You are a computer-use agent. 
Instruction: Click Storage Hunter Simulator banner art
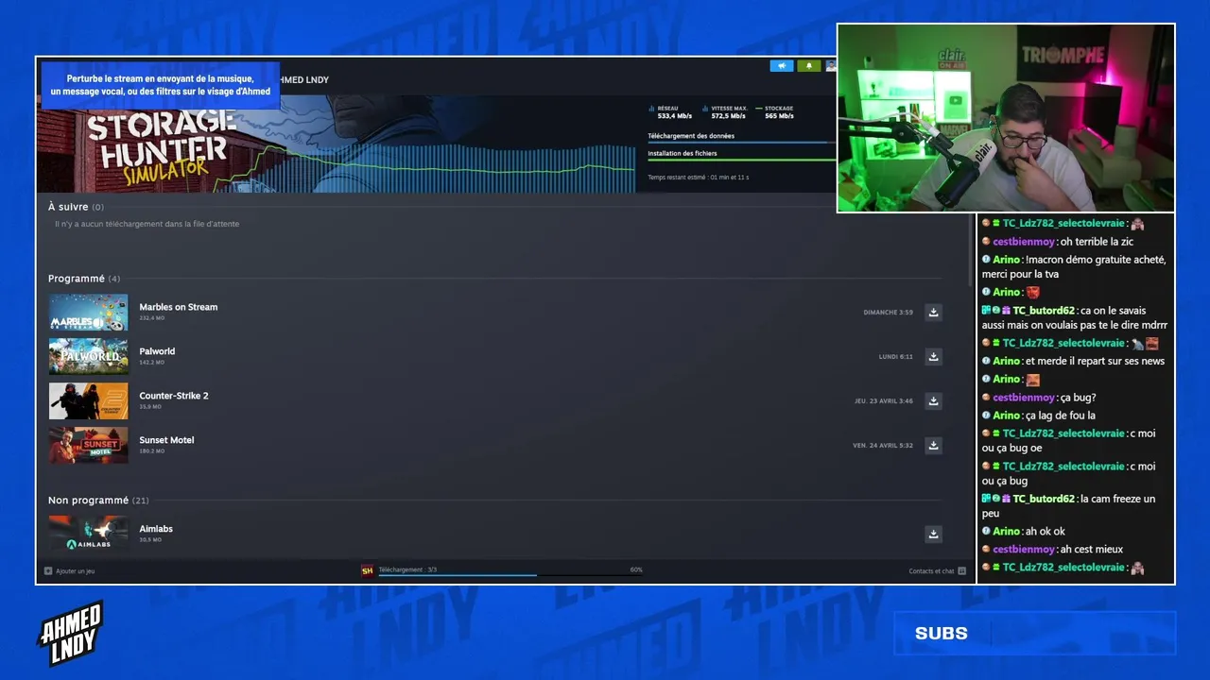(336, 144)
